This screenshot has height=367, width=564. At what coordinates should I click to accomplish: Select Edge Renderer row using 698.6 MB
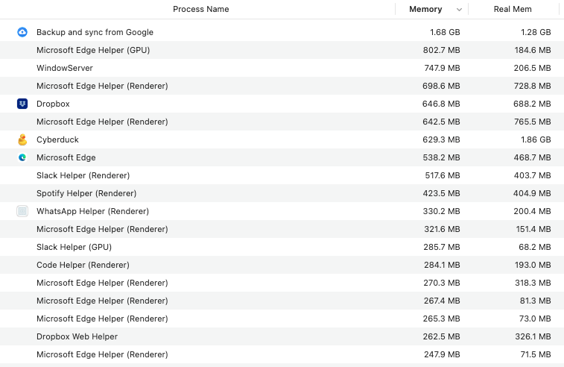pyautogui.click(x=282, y=86)
